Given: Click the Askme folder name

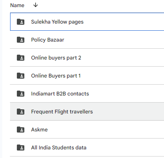Looking at the screenshot, I should [x=39, y=130].
